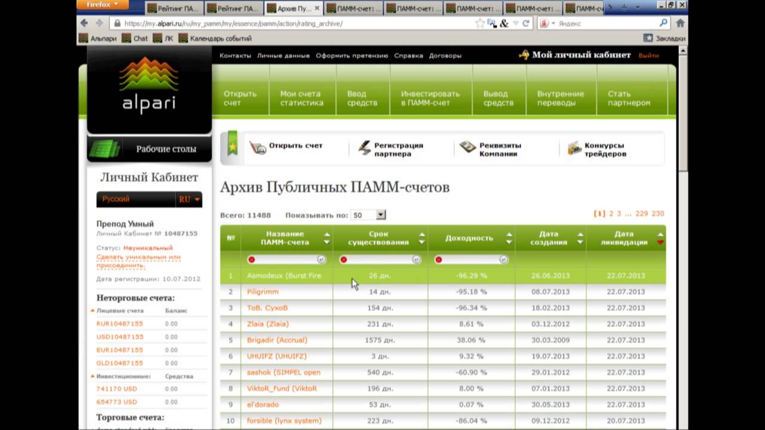Open investment account 741170 USD
Viewport: 765px width, 430px height.
pyautogui.click(x=117, y=389)
